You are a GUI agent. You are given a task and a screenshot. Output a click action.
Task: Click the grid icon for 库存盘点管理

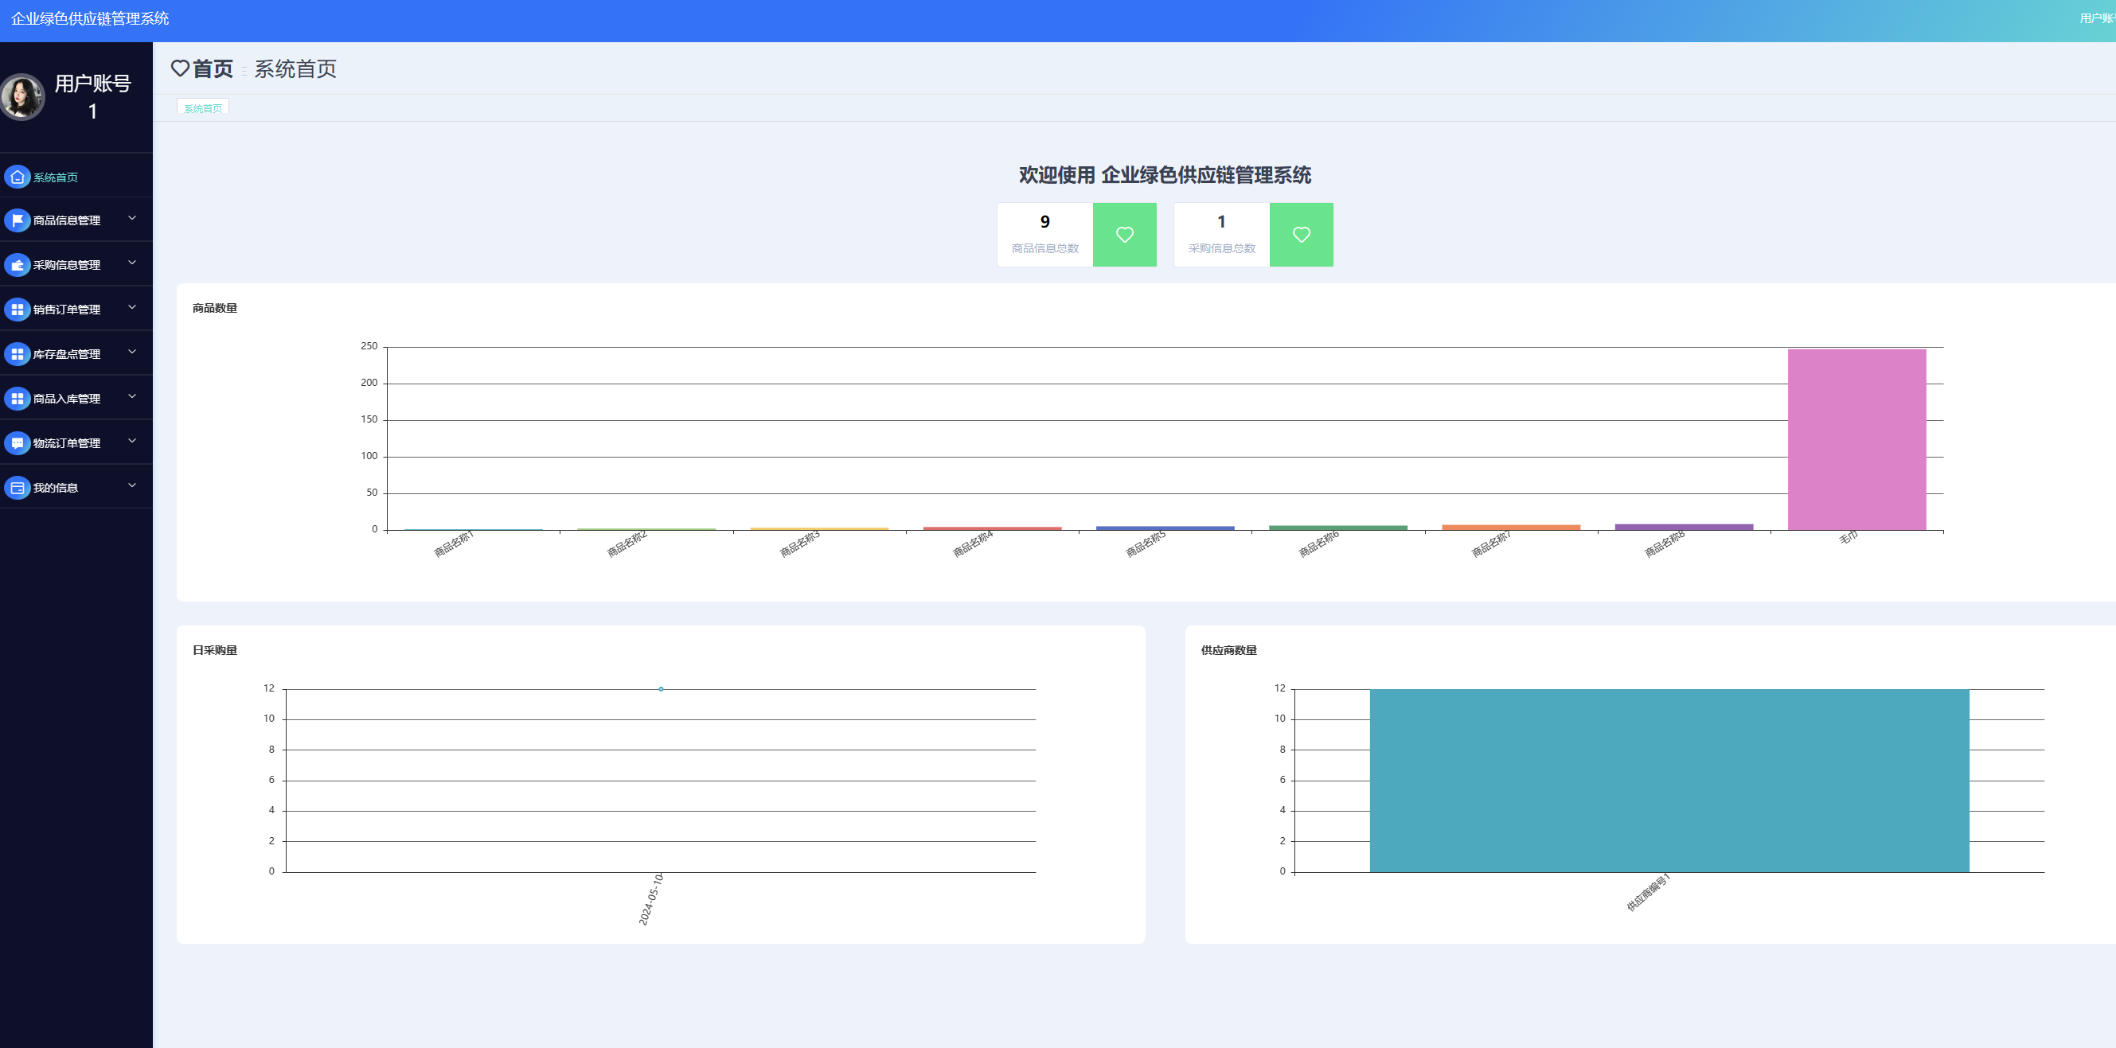[18, 354]
